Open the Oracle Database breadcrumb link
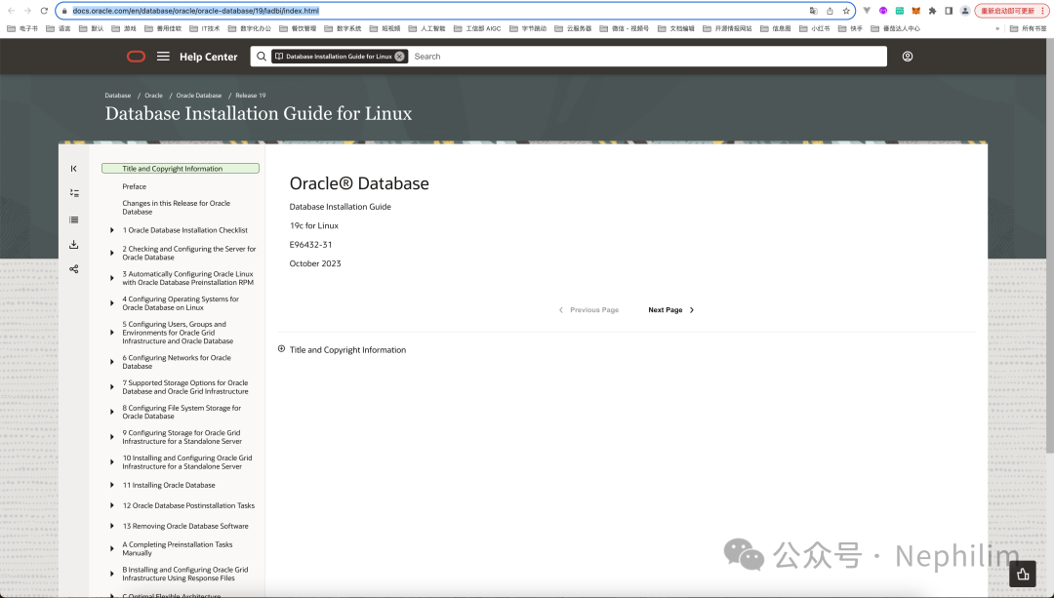Screen dimensions: 1054x598 tap(199, 96)
